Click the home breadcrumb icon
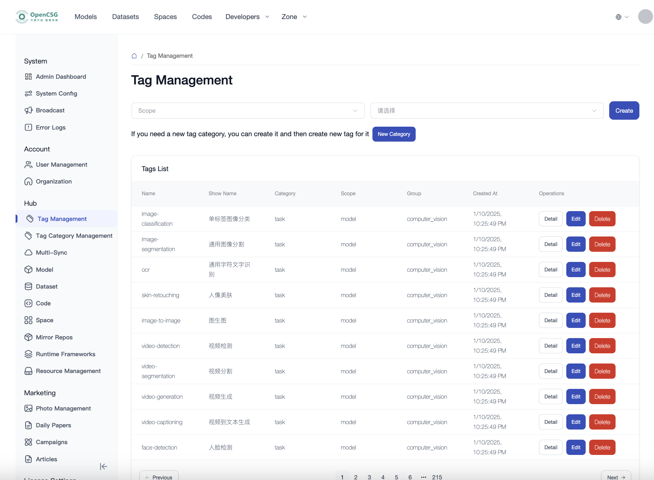This screenshot has width=654, height=480. pyautogui.click(x=134, y=56)
